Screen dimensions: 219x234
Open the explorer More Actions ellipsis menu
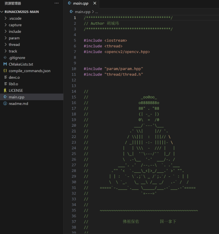pyautogui.click(x=57, y=3)
